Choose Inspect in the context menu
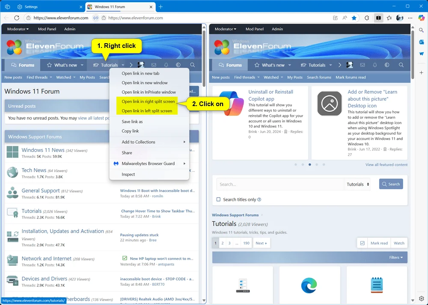428x305 pixels. 149,175
